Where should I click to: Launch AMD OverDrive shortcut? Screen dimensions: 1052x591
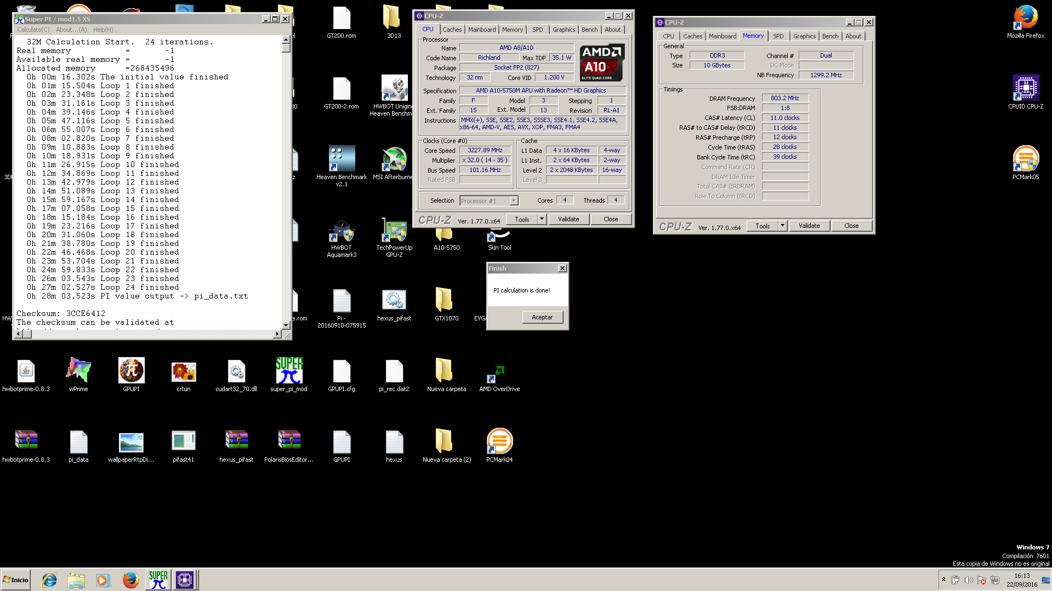pyautogui.click(x=499, y=378)
